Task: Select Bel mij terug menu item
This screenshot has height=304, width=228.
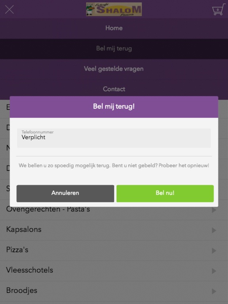Action: tap(114, 48)
